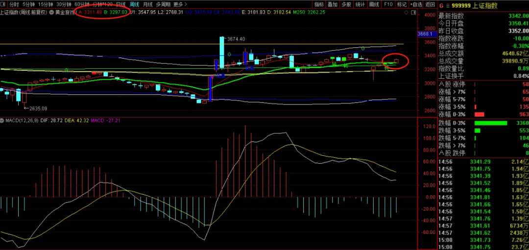Click the 总成交量 39890.9万 row
Screen dimensions: 529x250
[x=483, y=61]
